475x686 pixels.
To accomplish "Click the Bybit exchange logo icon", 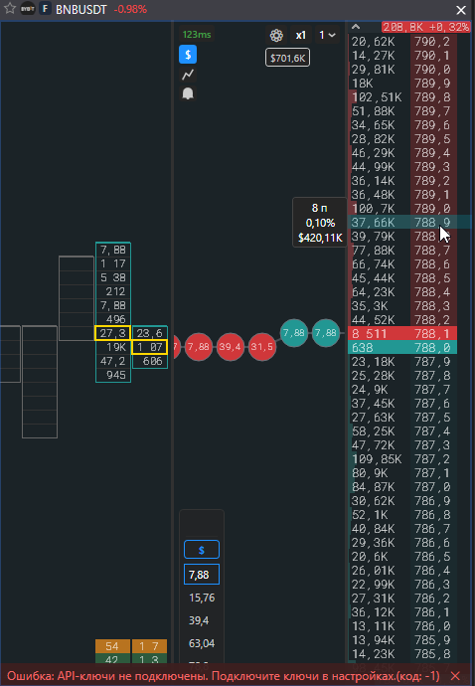I will point(28,8).
